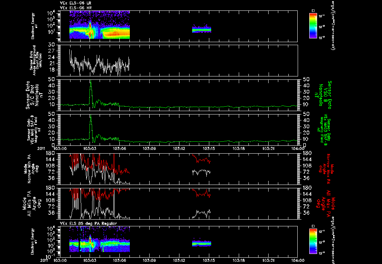Click the 'Narrow Min PA Angle' axis label
Screen dimensions: 382x264
pyautogui.click(x=31, y=169)
